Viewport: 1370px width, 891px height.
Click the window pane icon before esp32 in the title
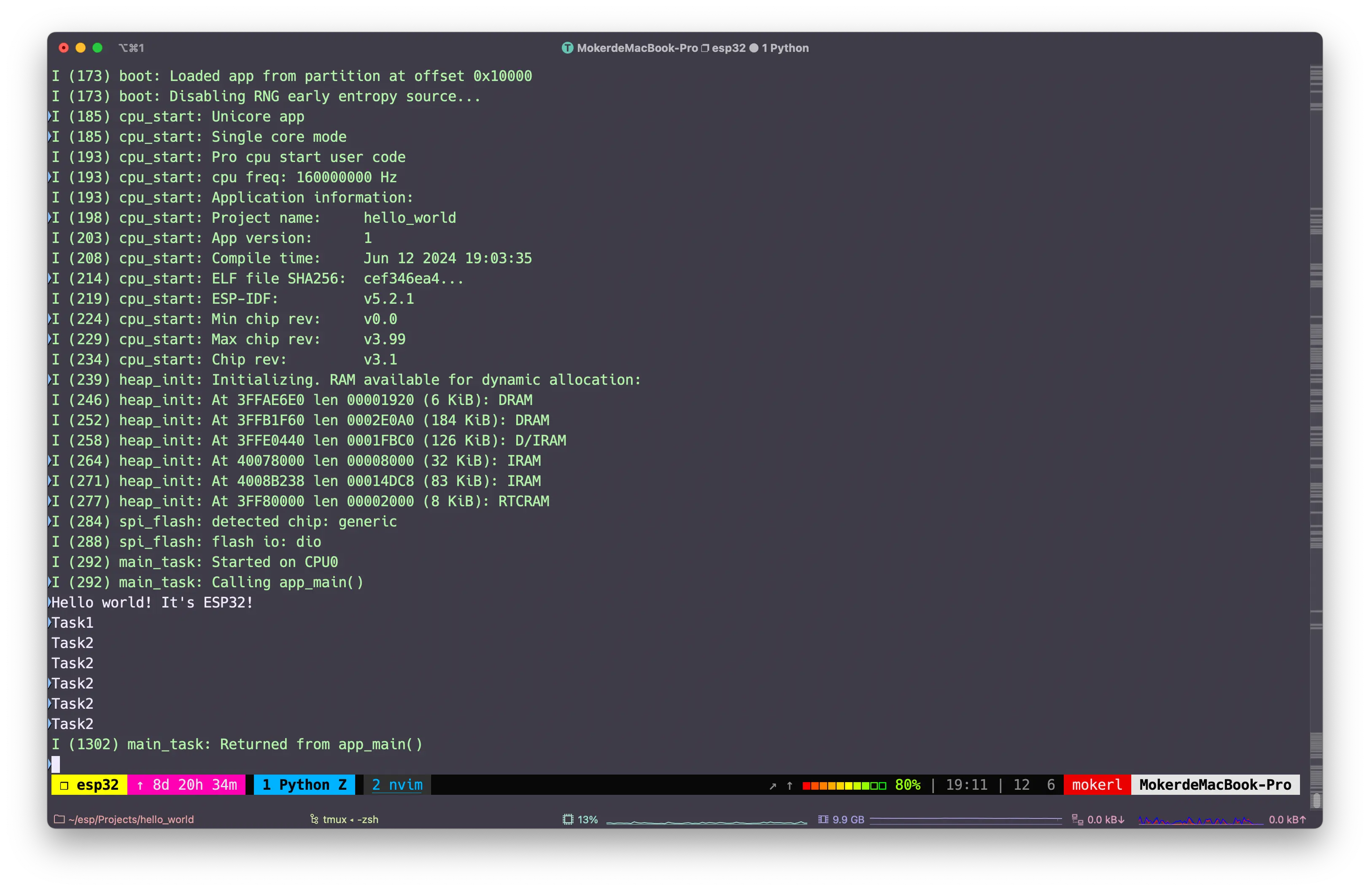(x=704, y=48)
